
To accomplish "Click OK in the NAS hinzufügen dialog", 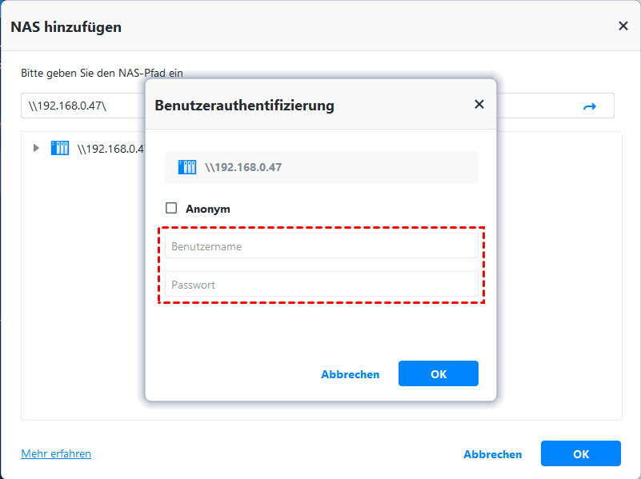I will click(x=580, y=453).
